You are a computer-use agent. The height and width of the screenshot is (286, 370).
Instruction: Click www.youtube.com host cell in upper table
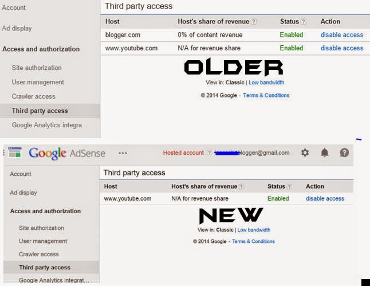pyautogui.click(x=131, y=48)
